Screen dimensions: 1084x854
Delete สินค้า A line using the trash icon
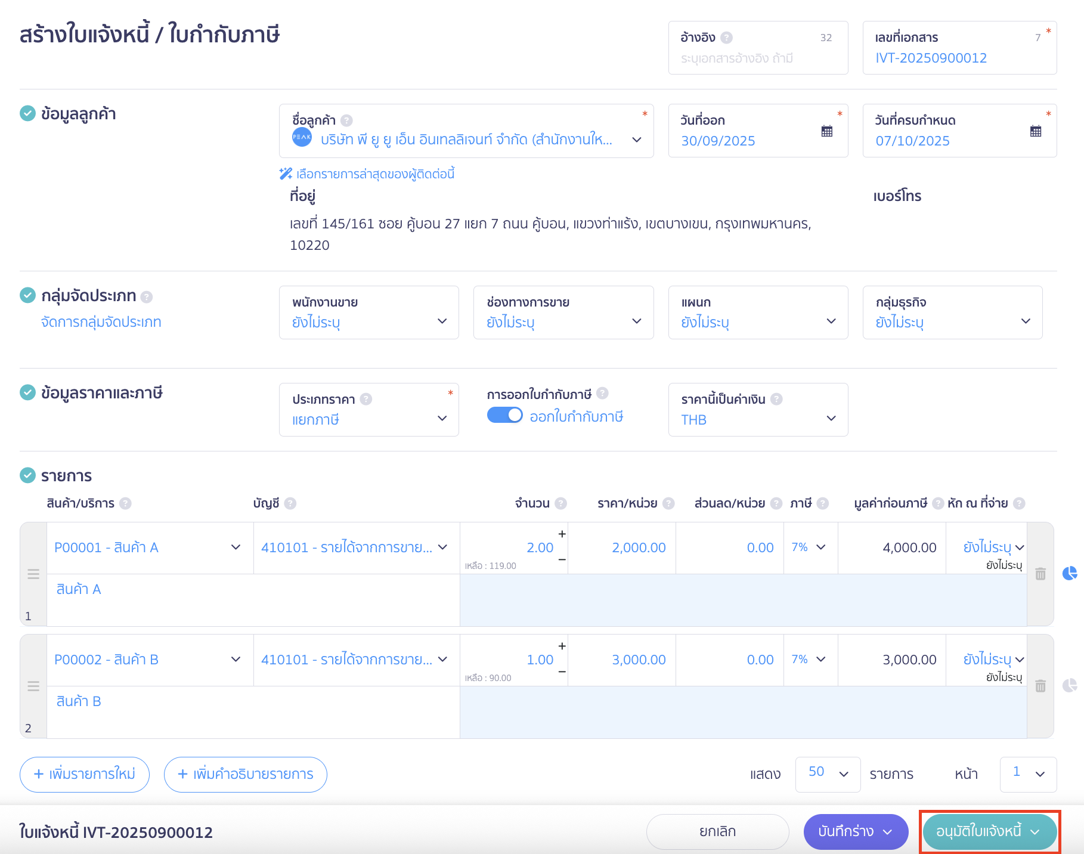click(1040, 574)
